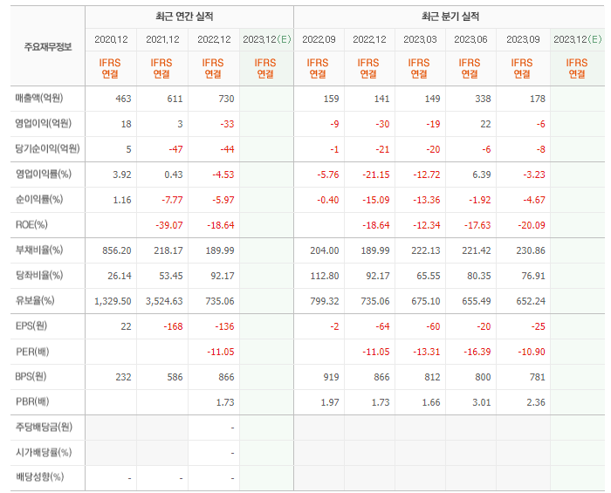
Task: Select the 'PBR(배)' row label
Action: tap(32, 401)
